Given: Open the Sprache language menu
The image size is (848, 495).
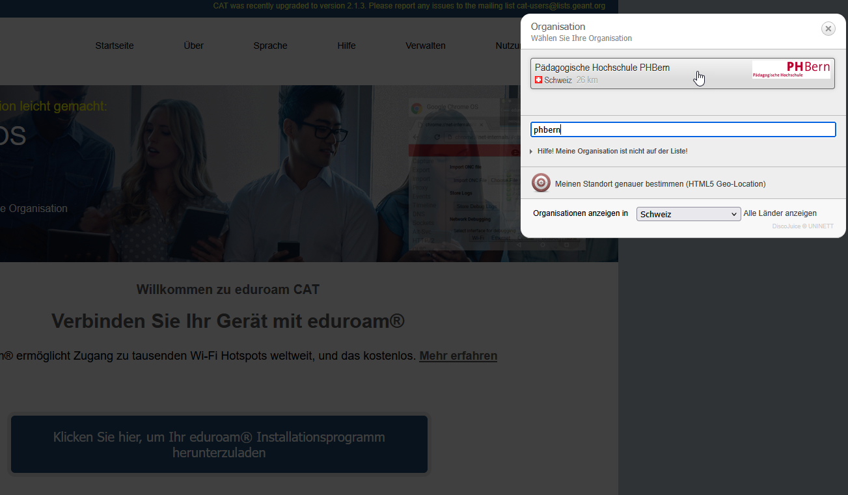Looking at the screenshot, I should pyautogui.click(x=270, y=46).
